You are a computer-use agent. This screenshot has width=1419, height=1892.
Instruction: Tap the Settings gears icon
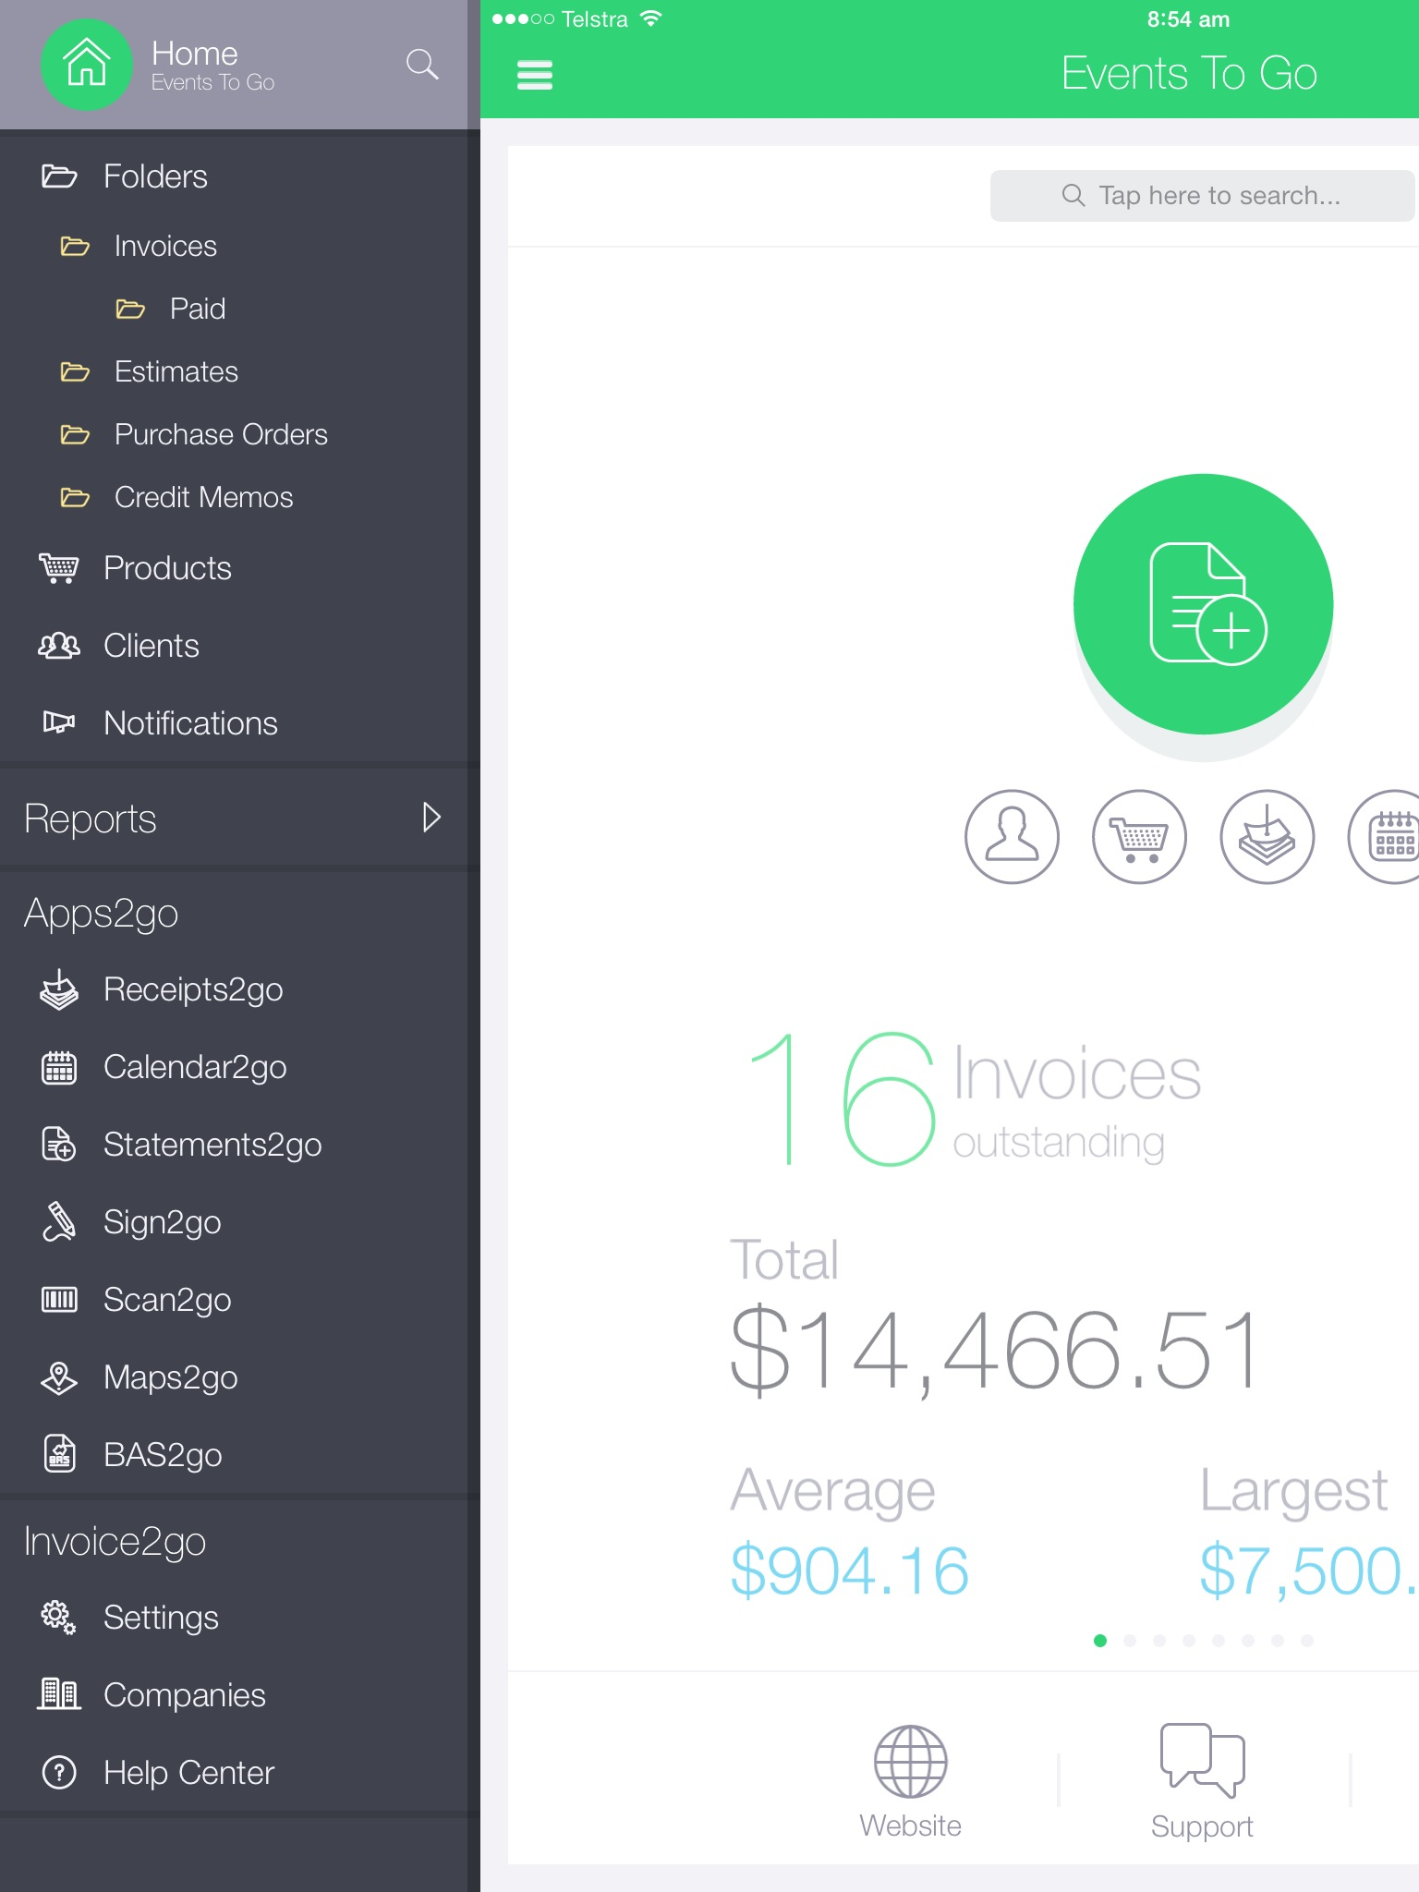(59, 1618)
